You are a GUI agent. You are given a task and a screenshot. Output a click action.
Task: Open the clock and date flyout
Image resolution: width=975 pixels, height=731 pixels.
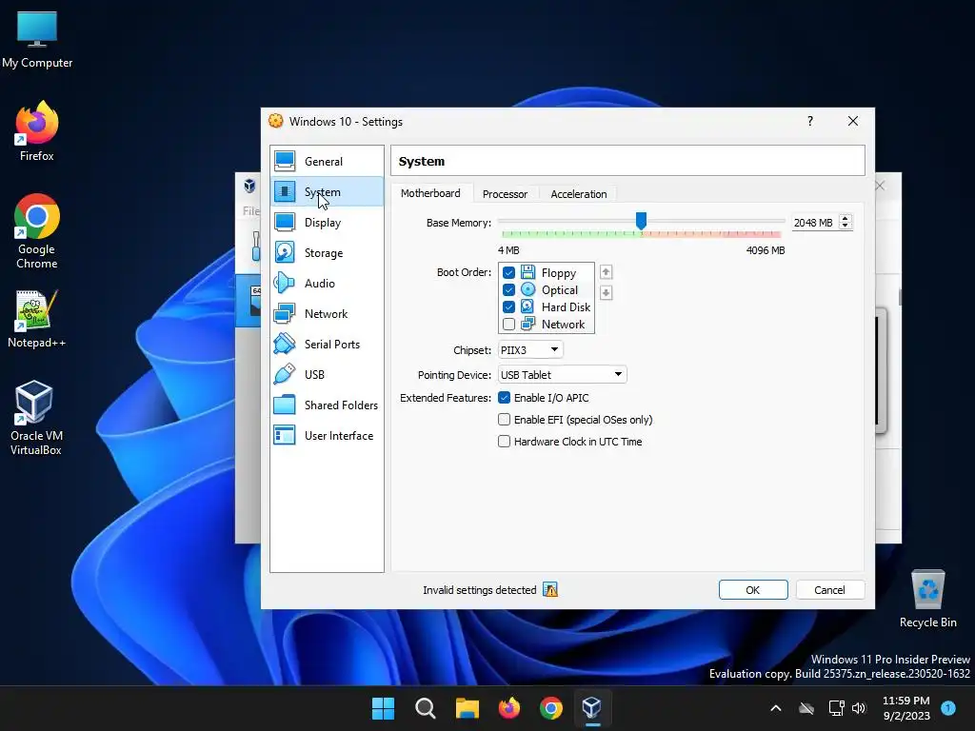click(906, 708)
